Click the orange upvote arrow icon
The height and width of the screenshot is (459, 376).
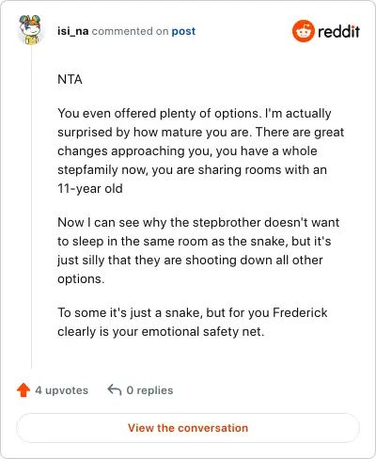[23, 390]
